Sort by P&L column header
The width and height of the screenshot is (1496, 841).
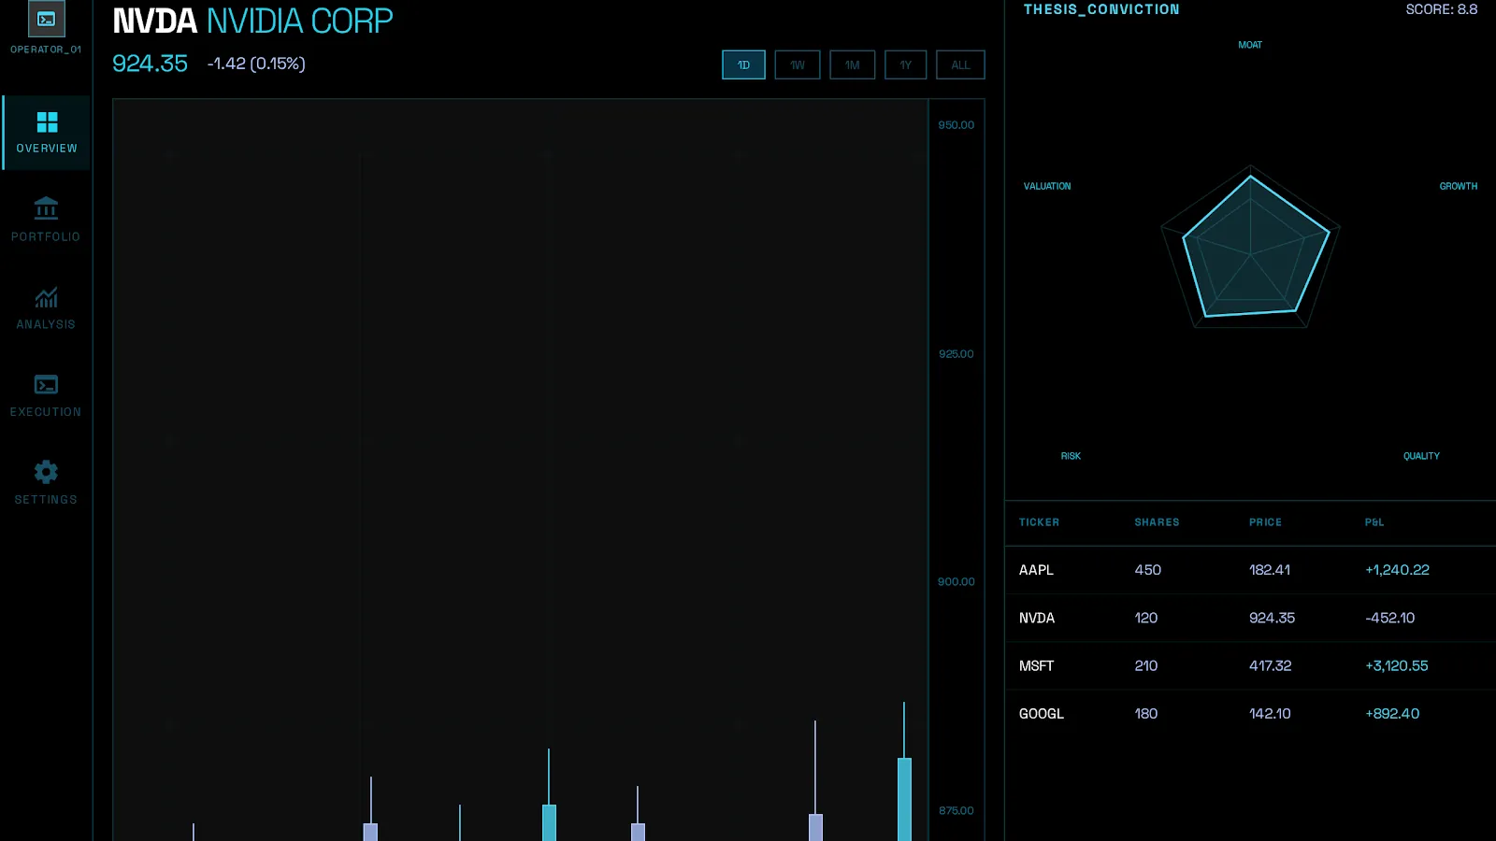(x=1374, y=522)
